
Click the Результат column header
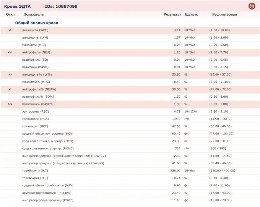172,15
